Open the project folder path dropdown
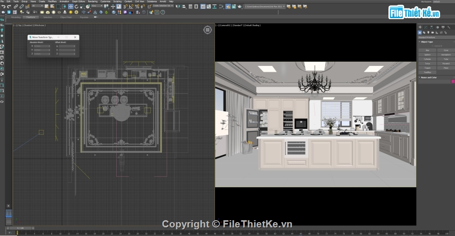Viewport: 455px width, 236px height. point(265,6)
